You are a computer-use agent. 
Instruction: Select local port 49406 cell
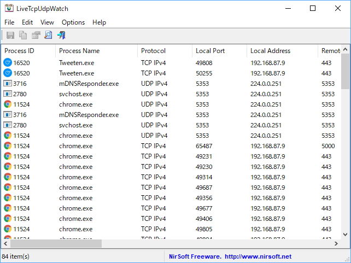tap(204, 219)
